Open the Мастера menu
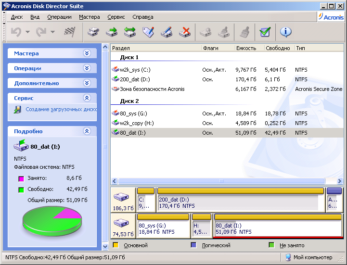Viewport: 347px width, 265px height. coord(90,17)
